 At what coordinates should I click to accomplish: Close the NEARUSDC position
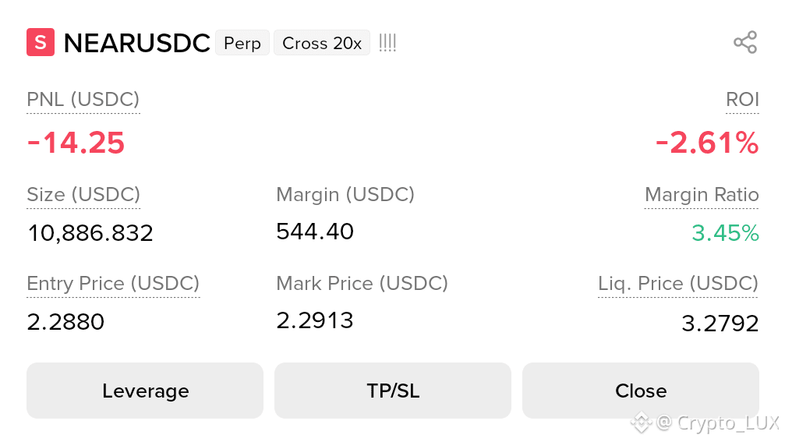pos(641,391)
